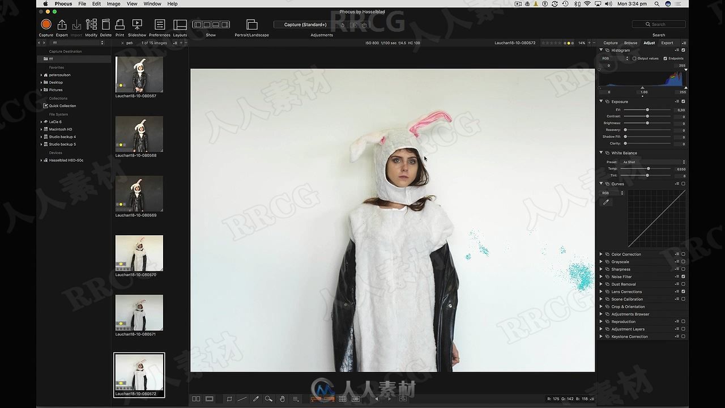Screen dimensions: 725x408
Task: Switch to the Browse tab
Action: [x=630, y=42]
